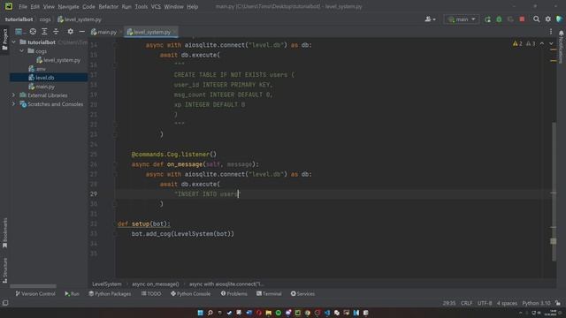The width and height of the screenshot is (566, 318).
Task: Hide the Project tool window
Action: (x=82, y=32)
